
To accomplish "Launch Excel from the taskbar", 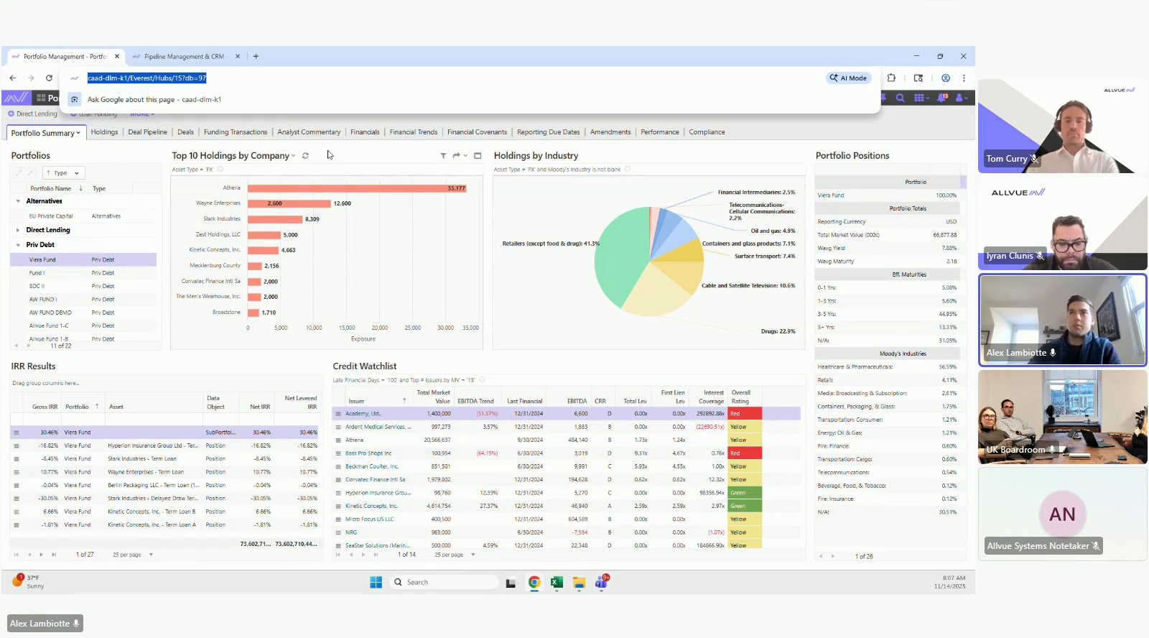I will (x=557, y=583).
